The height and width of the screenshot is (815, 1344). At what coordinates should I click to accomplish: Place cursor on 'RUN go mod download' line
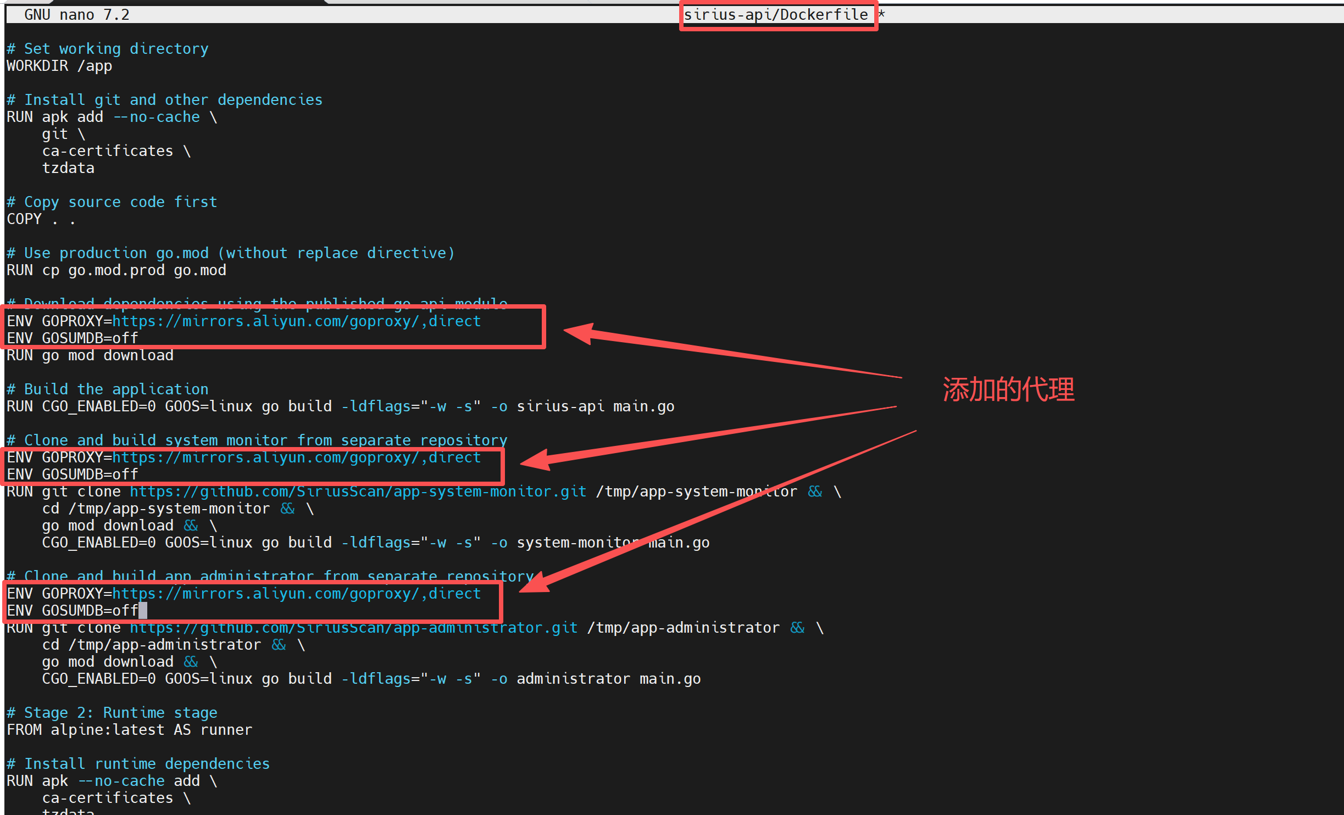click(x=90, y=356)
